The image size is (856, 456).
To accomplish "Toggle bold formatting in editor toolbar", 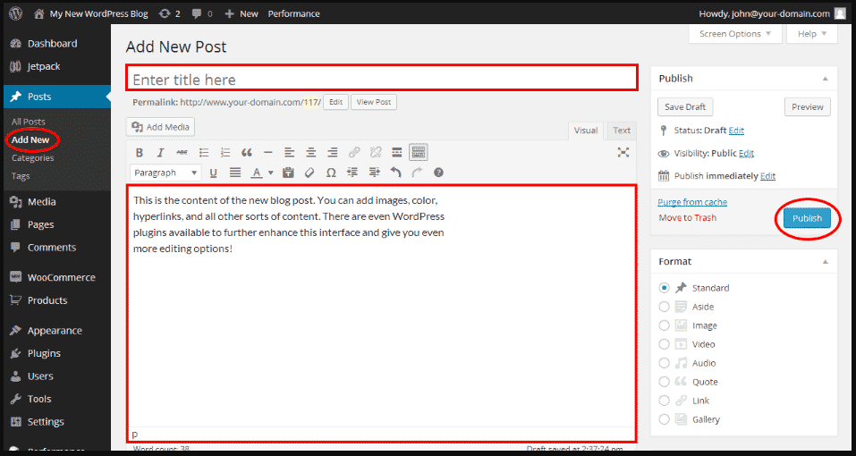I will pyautogui.click(x=140, y=153).
